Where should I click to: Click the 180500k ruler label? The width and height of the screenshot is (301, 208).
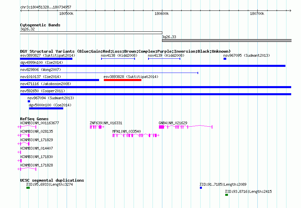pyautogui.click(x=66, y=14)
